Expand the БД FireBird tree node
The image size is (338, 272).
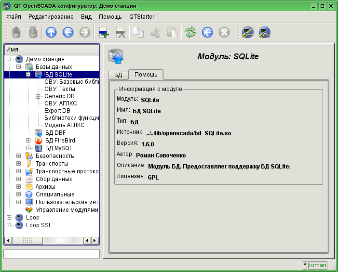[28, 141]
